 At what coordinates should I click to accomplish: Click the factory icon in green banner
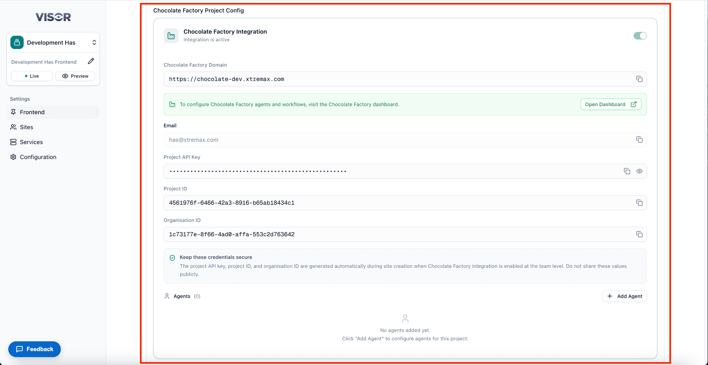pyautogui.click(x=172, y=105)
